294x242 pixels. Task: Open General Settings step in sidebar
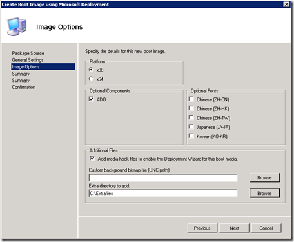28,60
